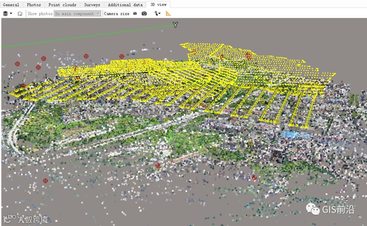
Task: Expand the In main component combo box
Action: pos(77,14)
